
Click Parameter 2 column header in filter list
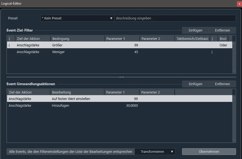point(157,39)
